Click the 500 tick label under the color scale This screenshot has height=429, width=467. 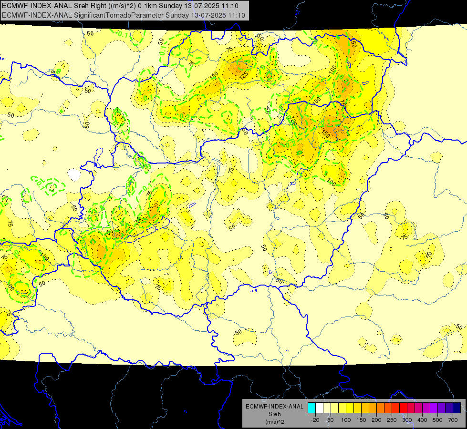(x=437, y=420)
